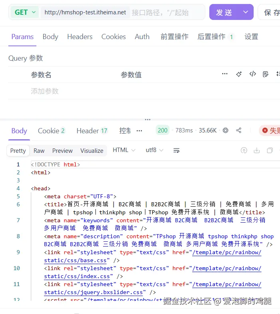
Task: Click the 参数名 column header
Action: [x=41, y=75]
